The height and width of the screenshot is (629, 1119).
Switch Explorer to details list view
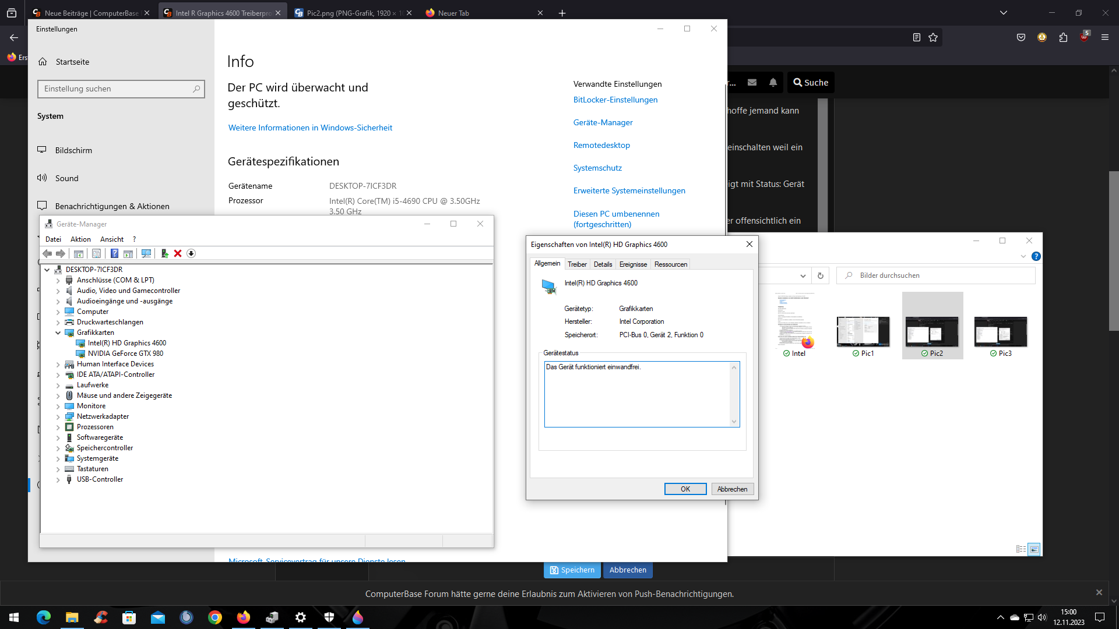point(1021,549)
